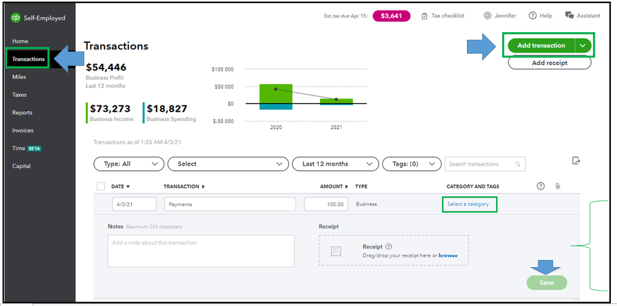This screenshot has height=306, width=617.
Task: Click the QuickBooks Self-Employed logo
Action: (x=15, y=18)
